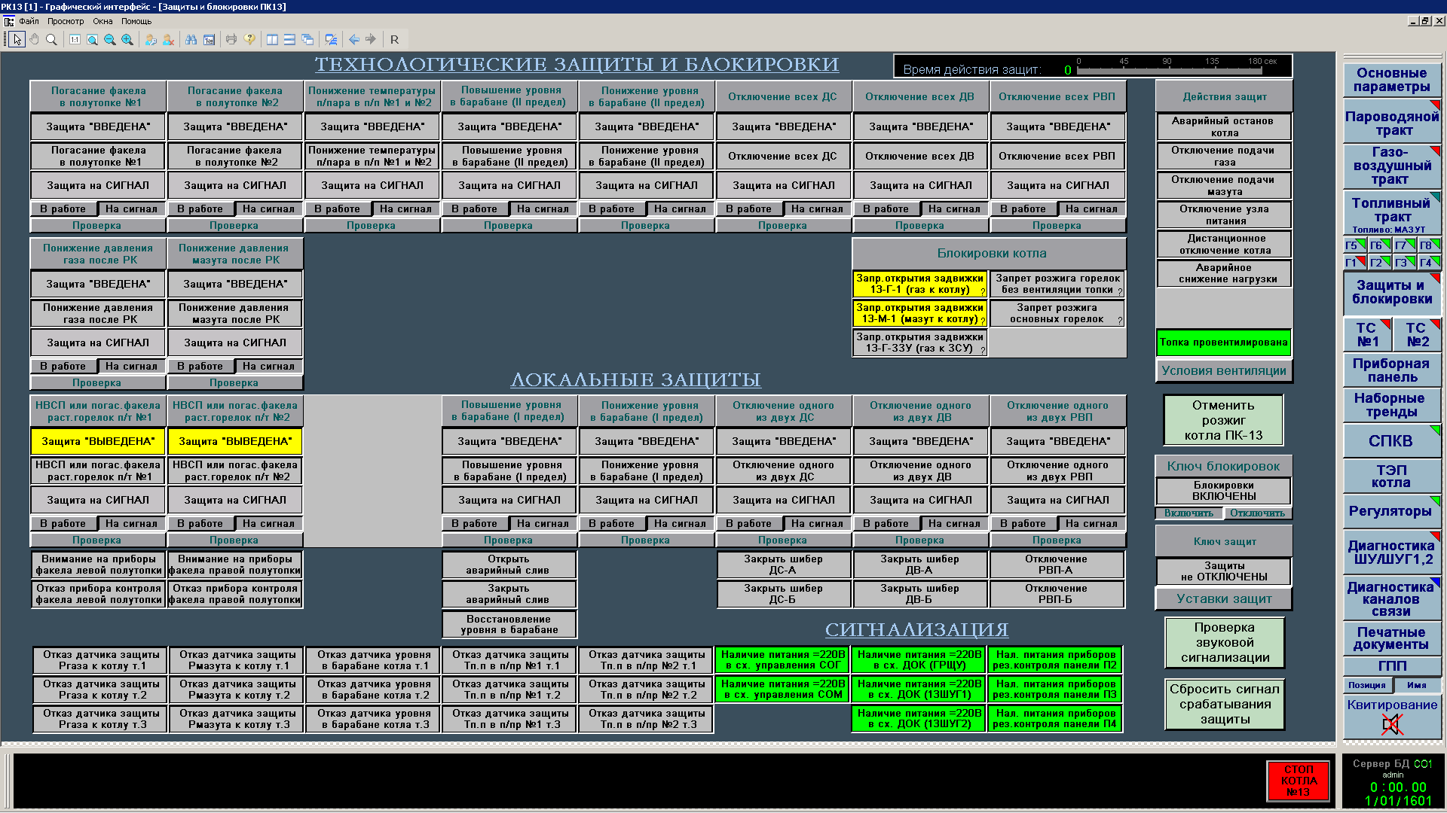Select the magnifier tool without plus or minus
Viewport: 1447px width, 813px height.
[x=51, y=39]
